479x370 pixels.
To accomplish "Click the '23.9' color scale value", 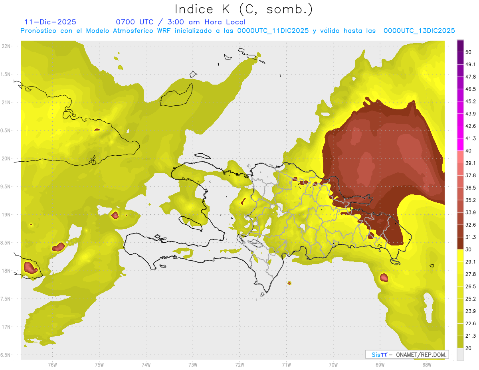I will [x=471, y=311].
